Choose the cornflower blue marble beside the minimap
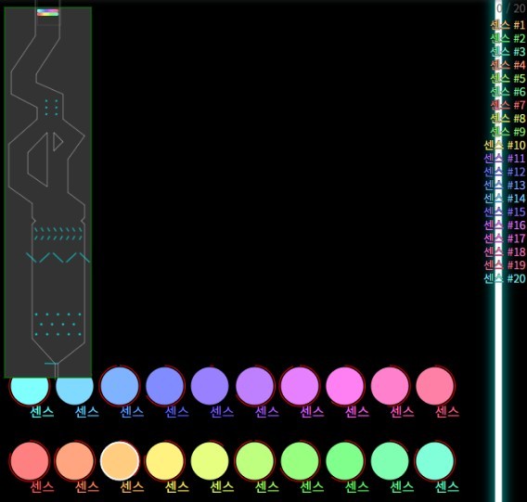Viewport: 527px width, 502px height. (x=120, y=386)
